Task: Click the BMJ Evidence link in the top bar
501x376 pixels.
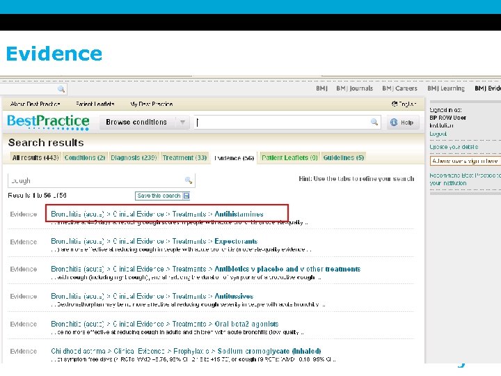Action: coord(488,88)
